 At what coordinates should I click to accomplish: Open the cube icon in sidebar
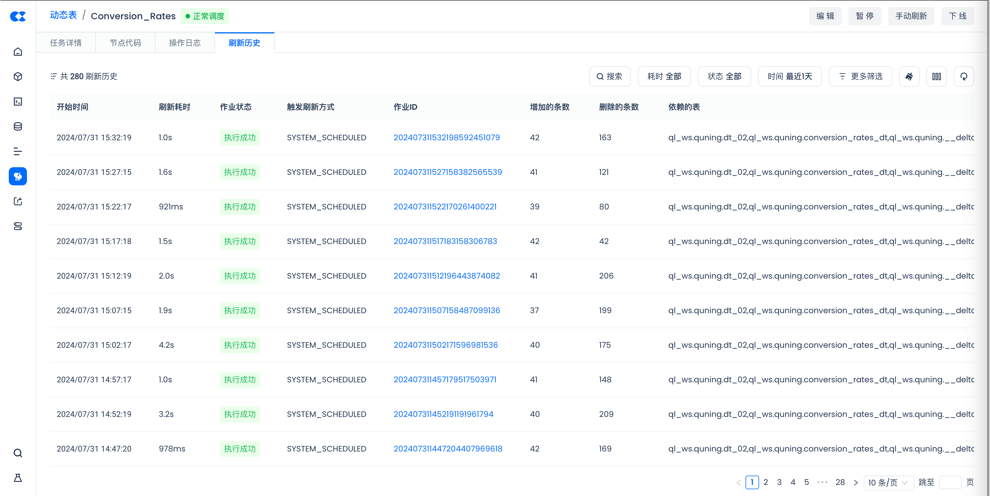coord(18,77)
